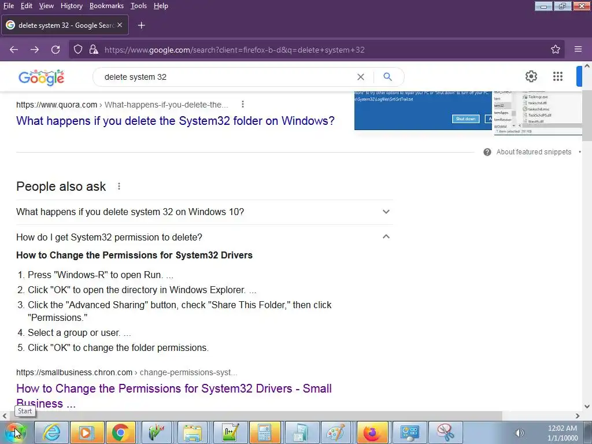Image resolution: width=592 pixels, height=444 pixels.
Task: Click the volume speaker tray icon
Action: [x=520, y=433]
